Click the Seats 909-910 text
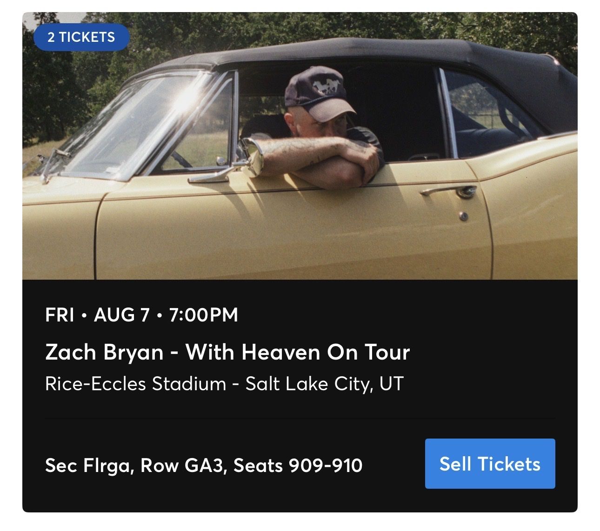Screen dimensions: 600x531 298,465
